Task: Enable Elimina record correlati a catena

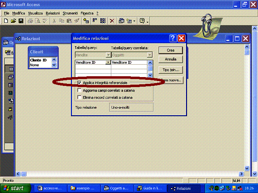Action: (x=79, y=98)
